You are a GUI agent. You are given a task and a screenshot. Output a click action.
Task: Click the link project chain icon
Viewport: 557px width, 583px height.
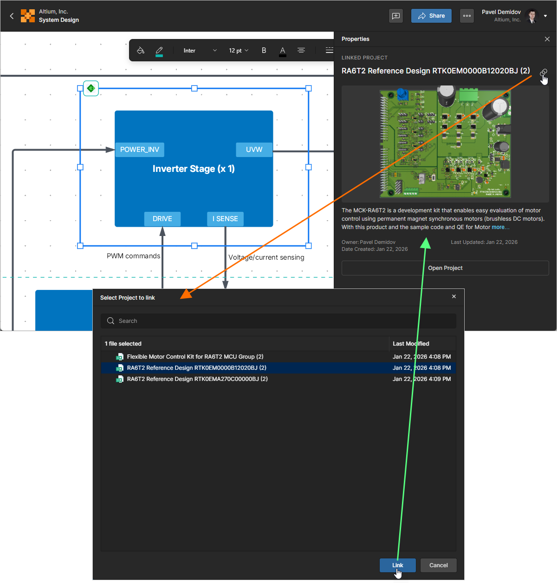pos(544,72)
